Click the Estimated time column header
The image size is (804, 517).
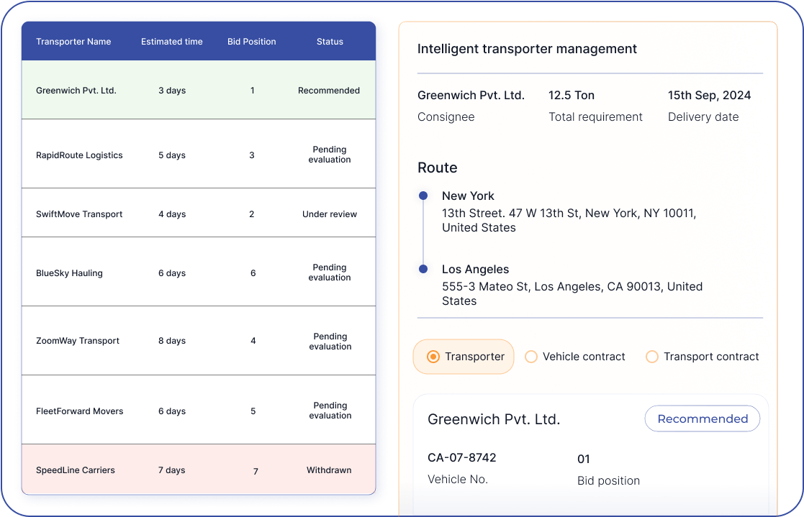coord(172,42)
